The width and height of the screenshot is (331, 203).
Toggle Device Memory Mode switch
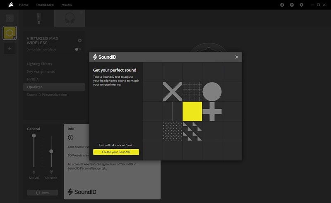point(77,49)
